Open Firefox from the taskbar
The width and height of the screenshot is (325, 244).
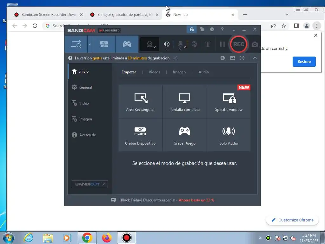click(x=107, y=238)
